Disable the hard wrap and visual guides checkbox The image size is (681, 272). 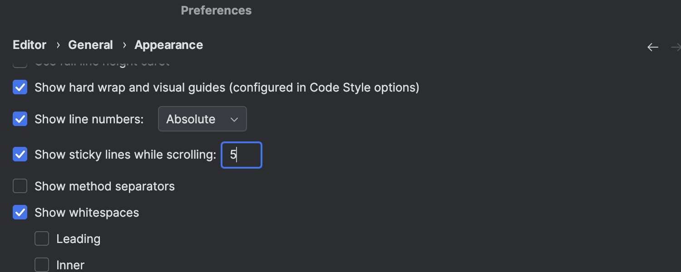click(x=20, y=87)
